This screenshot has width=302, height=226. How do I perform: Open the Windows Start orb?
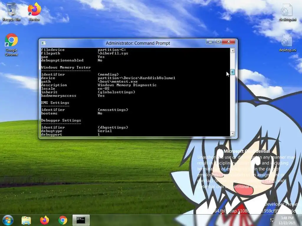coord(8,220)
